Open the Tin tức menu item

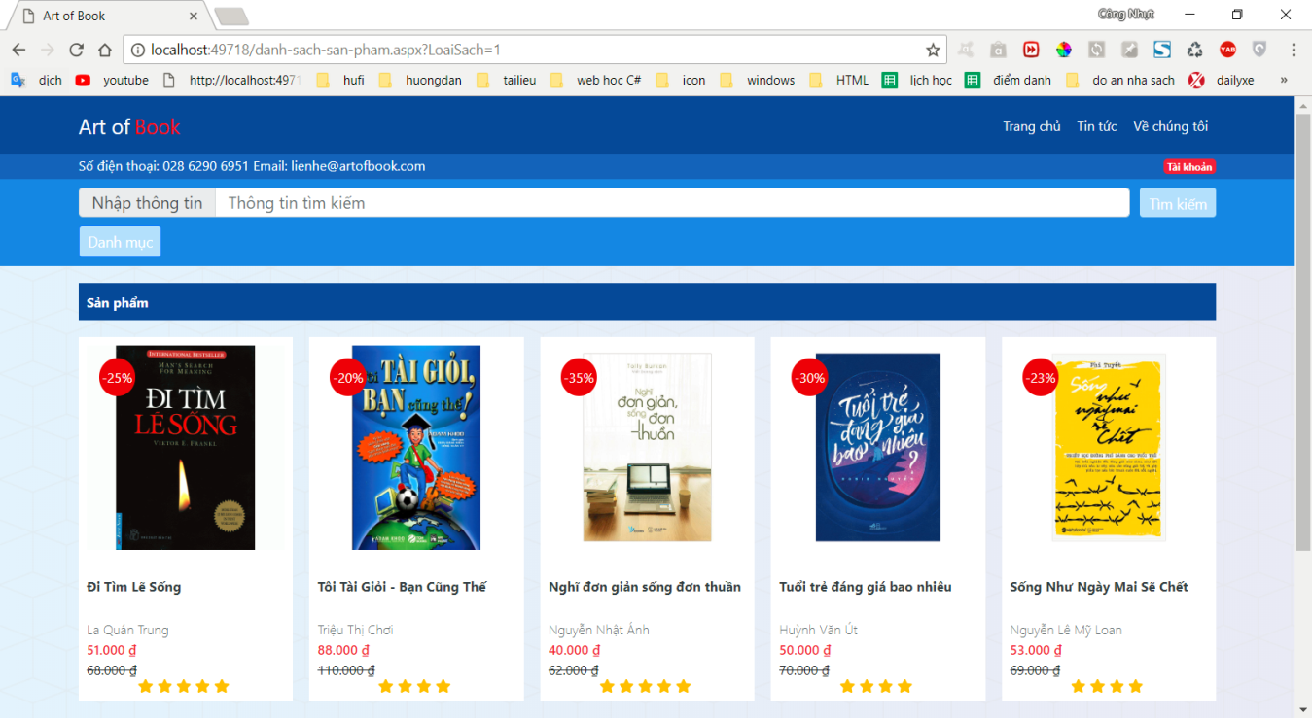coord(1097,126)
